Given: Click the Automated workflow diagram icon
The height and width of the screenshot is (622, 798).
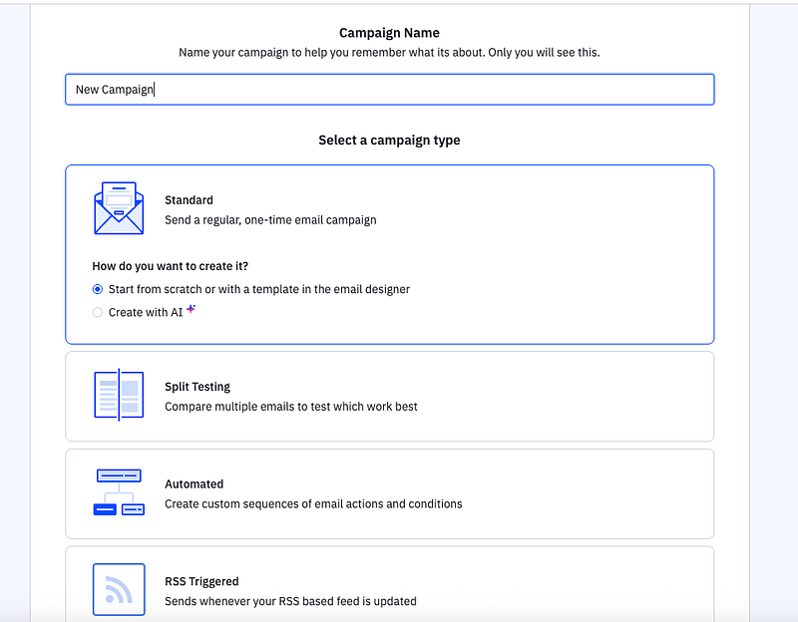Looking at the screenshot, I should (119, 492).
